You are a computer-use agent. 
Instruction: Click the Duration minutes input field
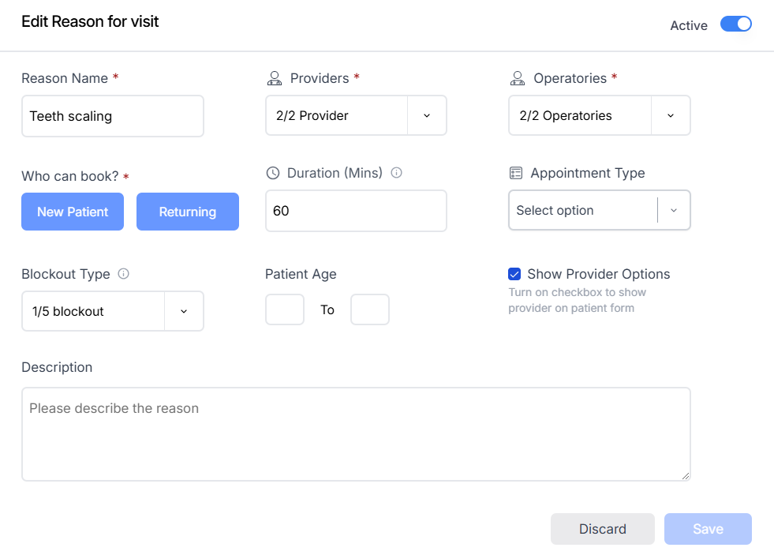[x=356, y=211]
